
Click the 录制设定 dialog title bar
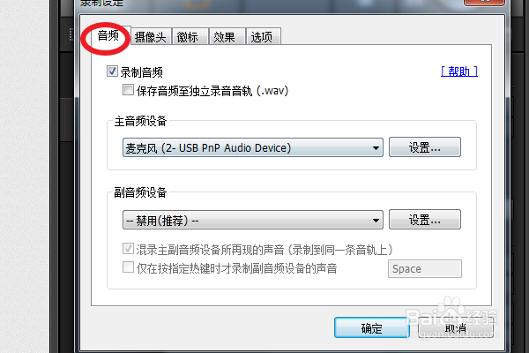[x=270, y=4]
